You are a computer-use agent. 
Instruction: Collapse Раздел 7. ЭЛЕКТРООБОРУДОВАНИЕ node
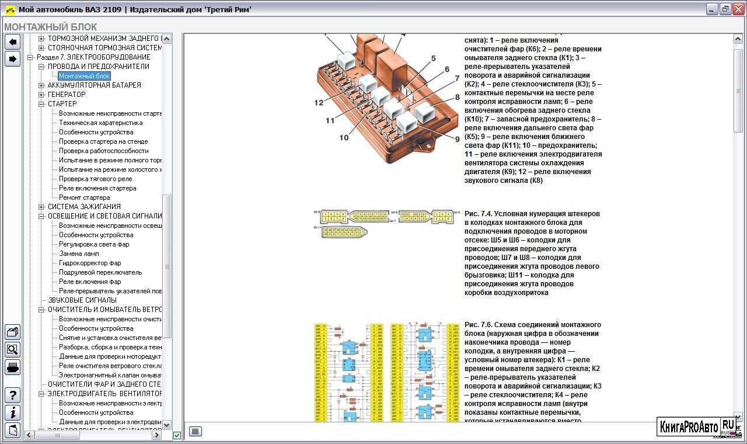[x=30, y=57]
